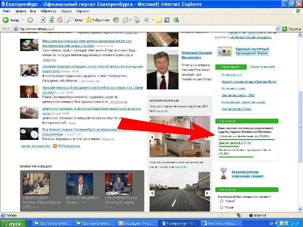303x227 pixels.
Task: Expand the address bar URL dropdown
Action: tap(277, 29)
